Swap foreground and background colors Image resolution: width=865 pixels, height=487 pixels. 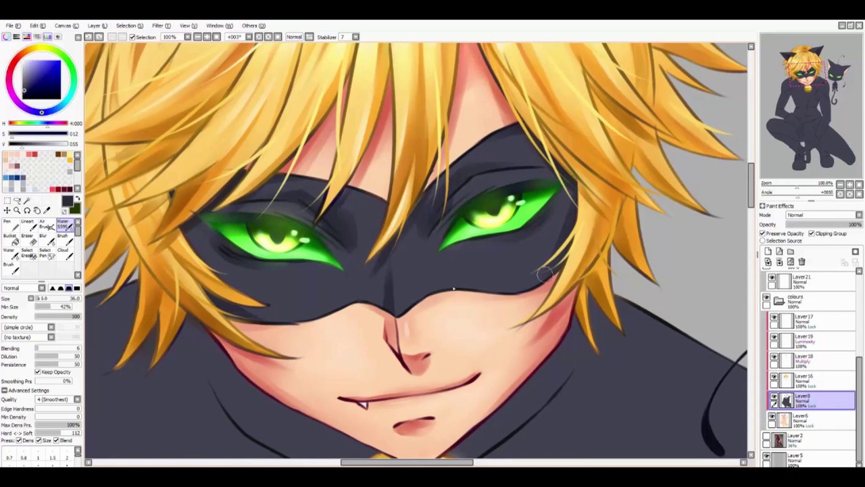click(78, 198)
